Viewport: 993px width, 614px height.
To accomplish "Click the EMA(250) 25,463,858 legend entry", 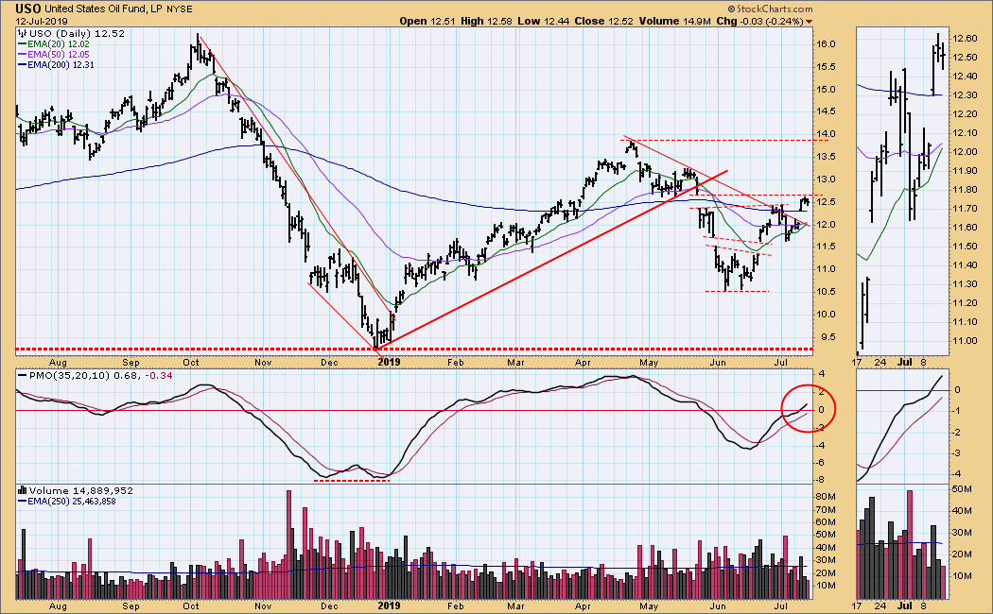I will point(72,501).
